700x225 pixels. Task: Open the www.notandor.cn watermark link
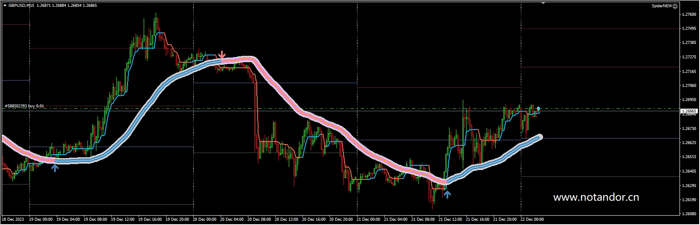pos(595,197)
